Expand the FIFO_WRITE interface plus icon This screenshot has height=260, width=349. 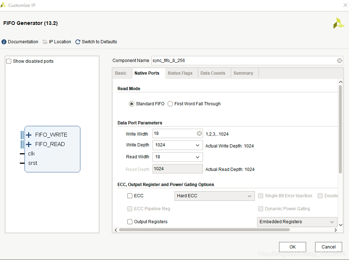(x=29, y=135)
